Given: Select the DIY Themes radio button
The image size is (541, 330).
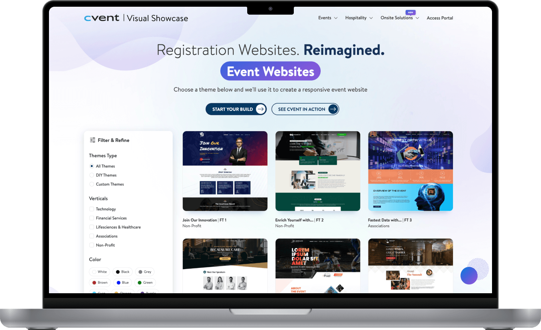Looking at the screenshot, I should (x=92, y=175).
